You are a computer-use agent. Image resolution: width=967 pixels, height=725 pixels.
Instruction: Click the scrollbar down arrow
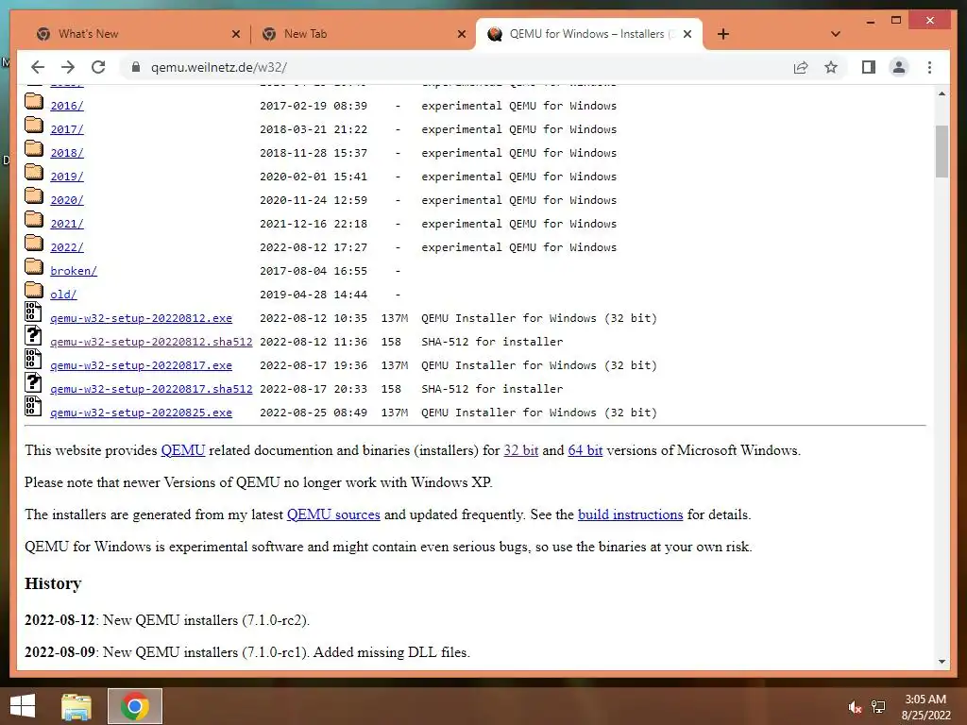tap(942, 662)
